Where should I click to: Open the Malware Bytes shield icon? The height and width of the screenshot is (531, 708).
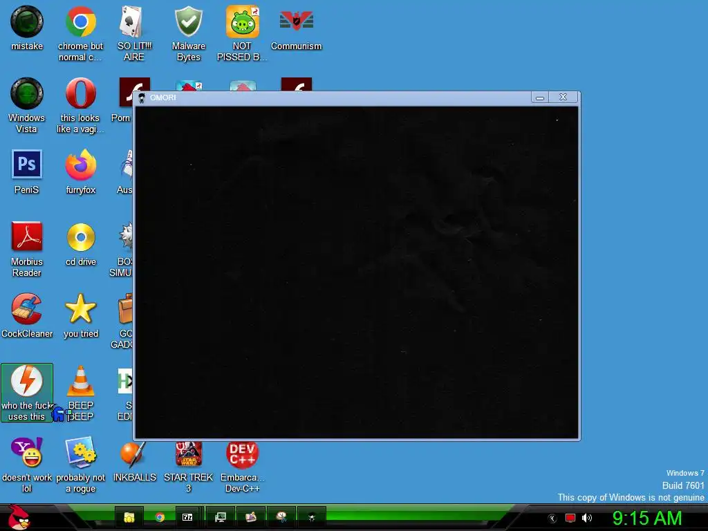(x=188, y=33)
